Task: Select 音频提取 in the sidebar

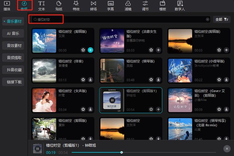Action: (13, 58)
